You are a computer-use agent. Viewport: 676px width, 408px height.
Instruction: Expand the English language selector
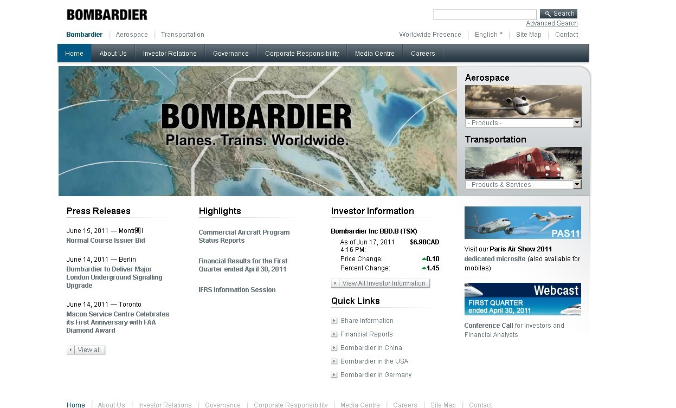click(x=488, y=35)
